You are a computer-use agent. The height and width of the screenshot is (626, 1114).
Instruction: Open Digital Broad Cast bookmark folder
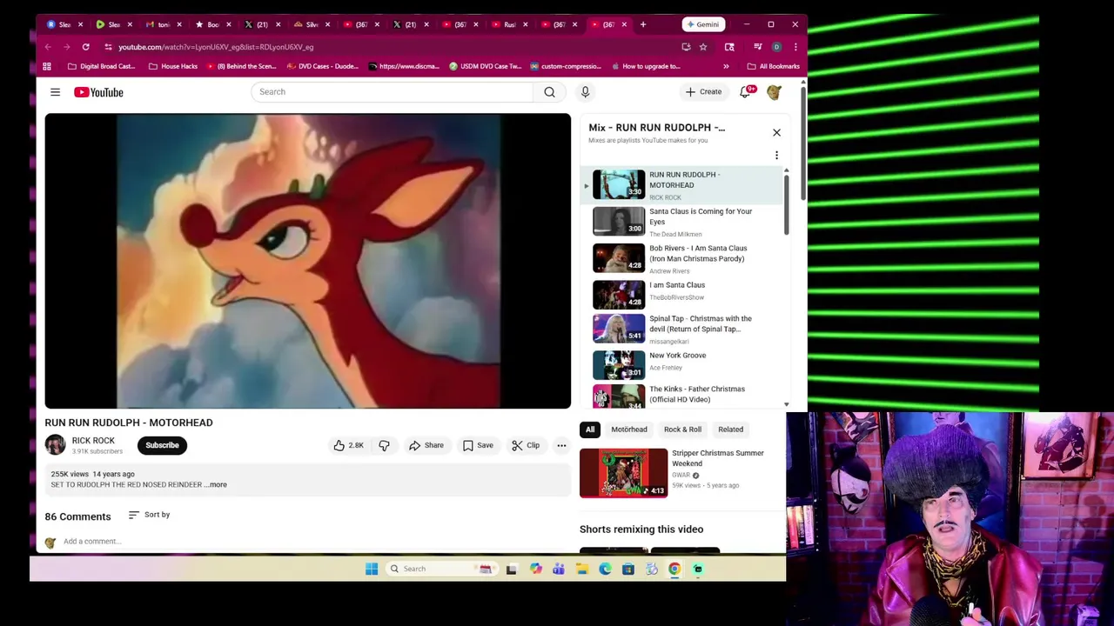102,66
